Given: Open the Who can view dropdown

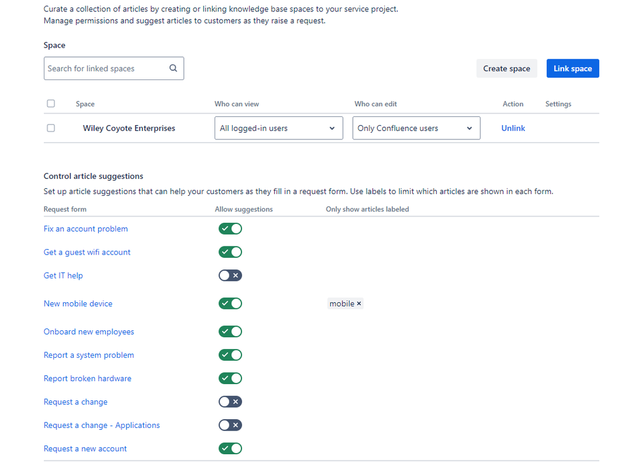Looking at the screenshot, I should coord(278,128).
